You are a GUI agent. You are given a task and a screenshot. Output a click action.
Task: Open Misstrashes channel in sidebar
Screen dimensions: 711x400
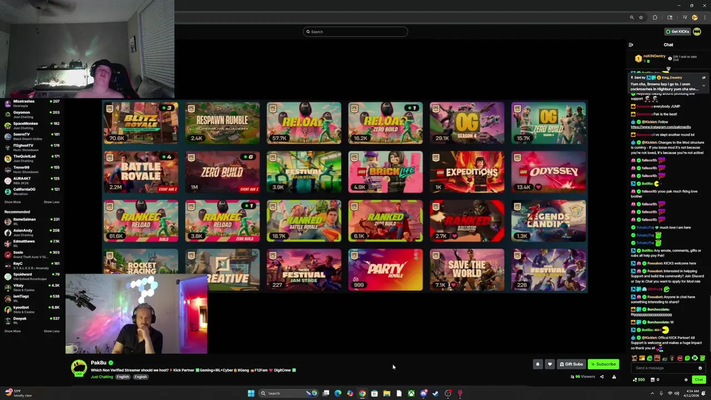click(32, 103)
